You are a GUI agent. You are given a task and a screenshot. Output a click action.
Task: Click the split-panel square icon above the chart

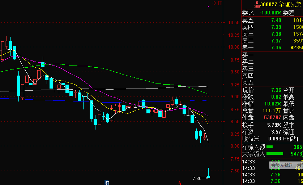point(220,3)
